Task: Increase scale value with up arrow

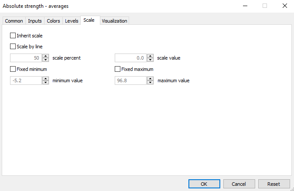Action: tap(150, 56)
